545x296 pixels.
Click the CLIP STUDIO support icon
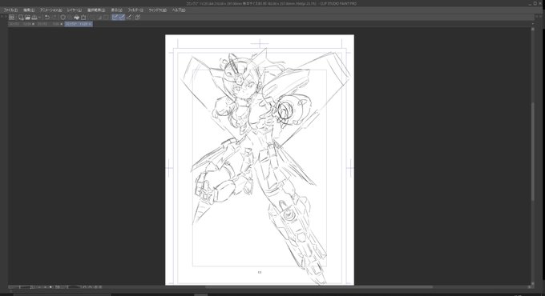(138, 17)
